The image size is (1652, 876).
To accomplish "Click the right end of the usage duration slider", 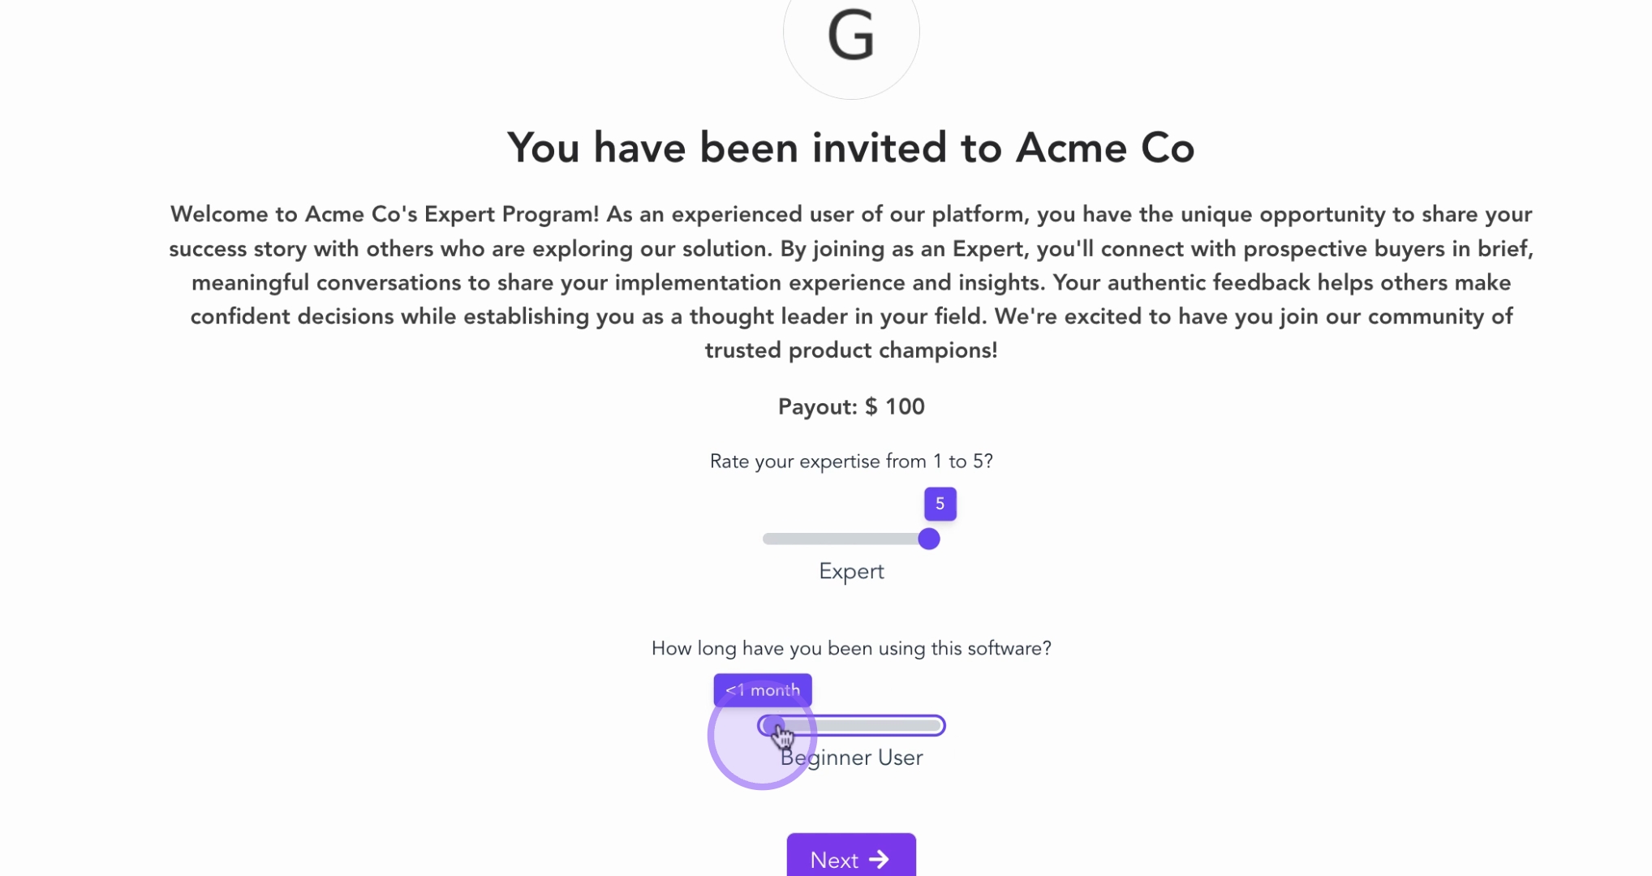I will pyautogui.click(x=937, y=726).
